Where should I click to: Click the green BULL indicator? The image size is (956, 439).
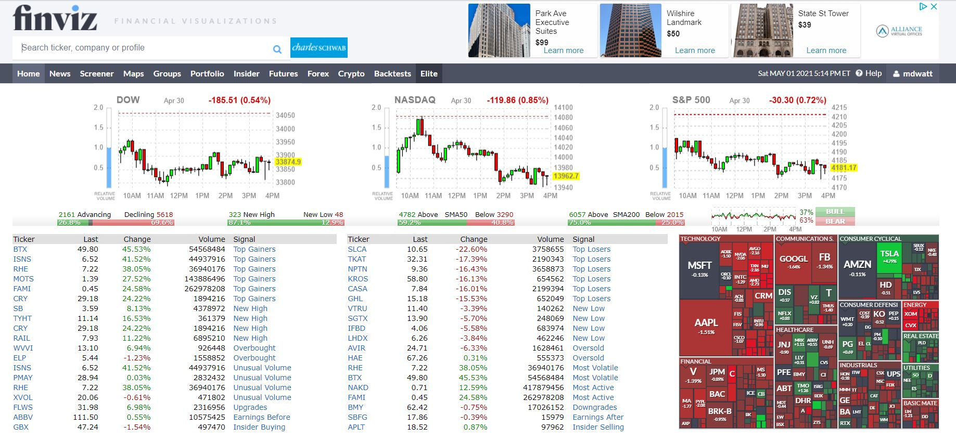835,212
